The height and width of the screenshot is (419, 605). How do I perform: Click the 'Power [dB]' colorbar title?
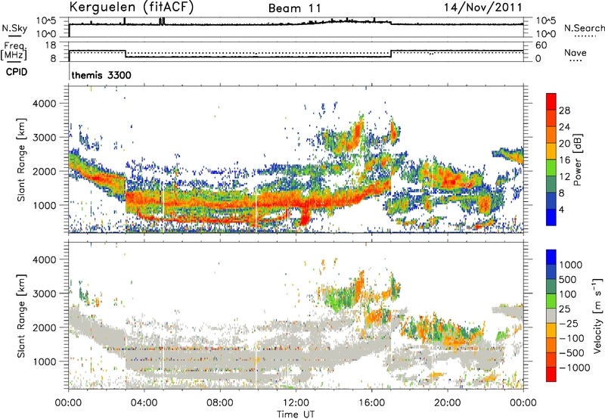click(x=577, y=160)
